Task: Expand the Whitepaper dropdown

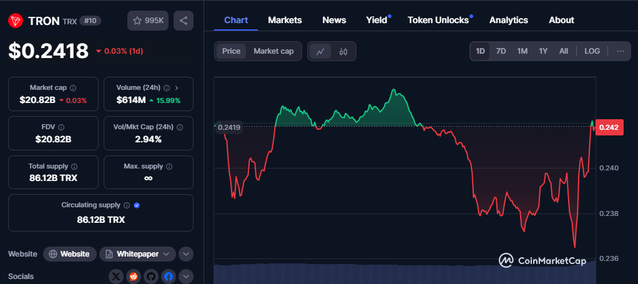Action: pos(137,254)
